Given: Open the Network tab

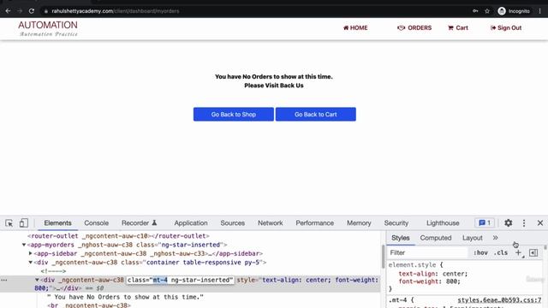Looking at the screenshot, I should pos(271,223).
